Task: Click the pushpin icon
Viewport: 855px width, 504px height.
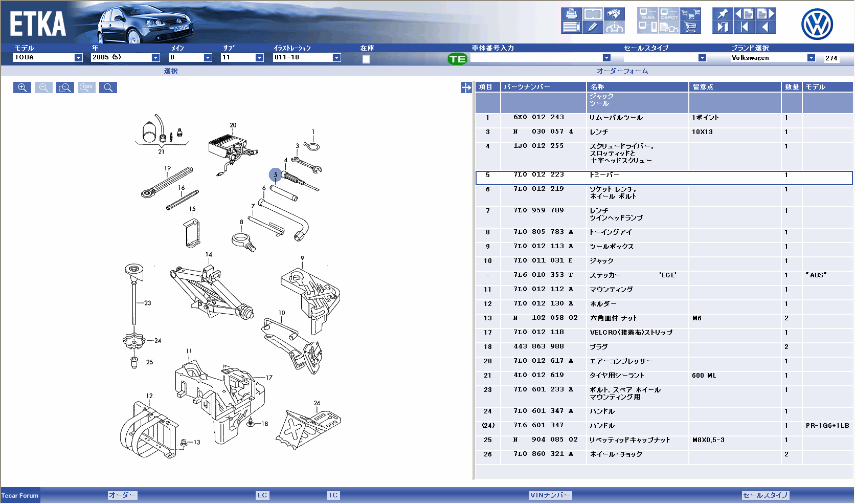Action: (x=723, y=14)
